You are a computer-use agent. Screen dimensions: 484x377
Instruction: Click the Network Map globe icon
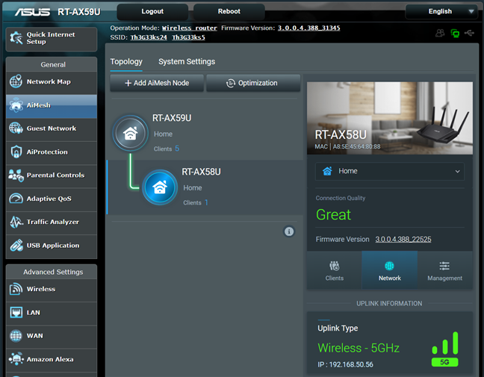pyautogui.click(x=16, y=81)
